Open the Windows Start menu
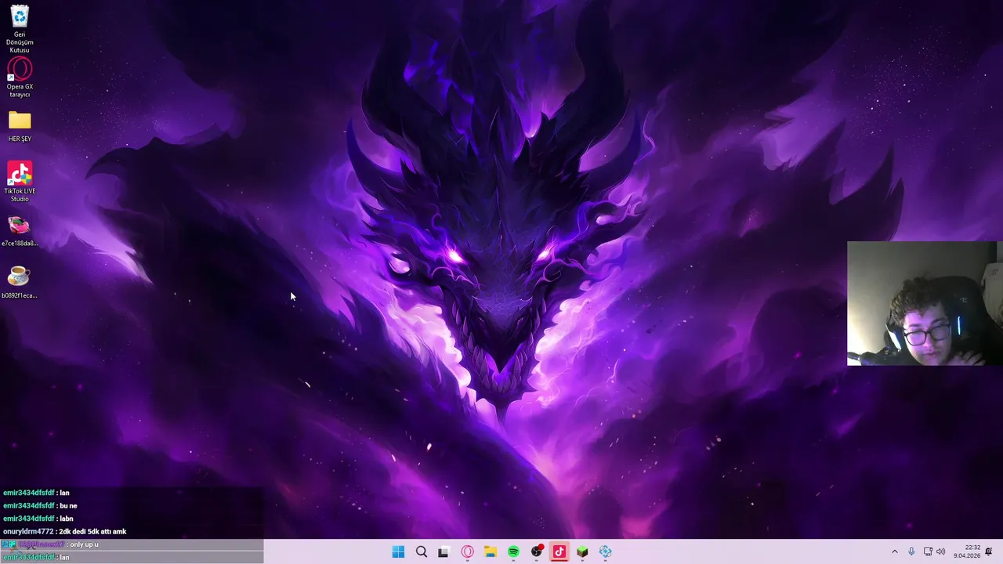 click(x=398, y=551)
